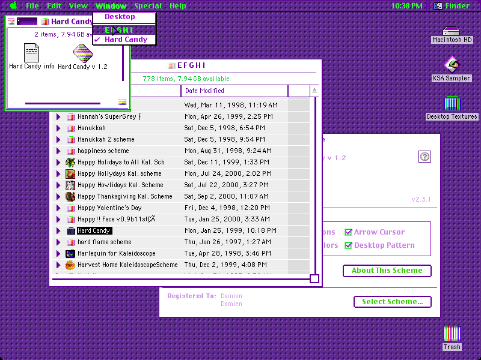
Task: Click the EFGHI window resize box
Action: pos(314,278)
